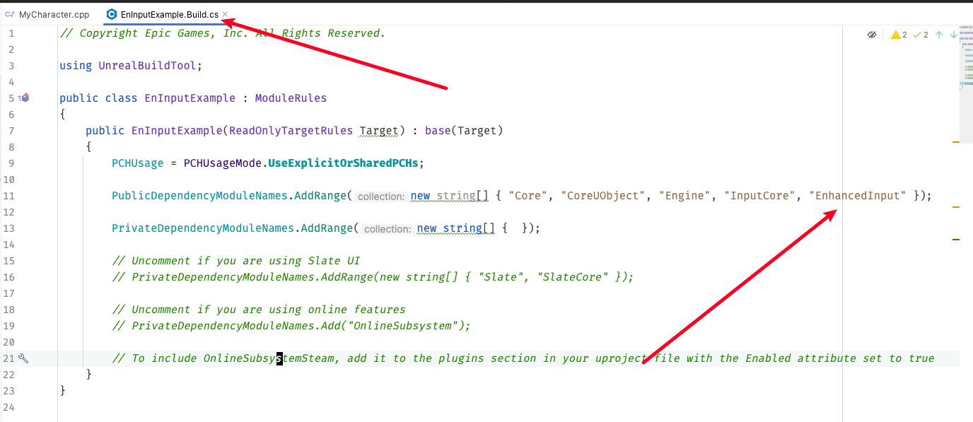The height and width of the screenshot is (422, 973).
Task: Click line number 11 in the gutter
Action: click(x=11, y=196)
